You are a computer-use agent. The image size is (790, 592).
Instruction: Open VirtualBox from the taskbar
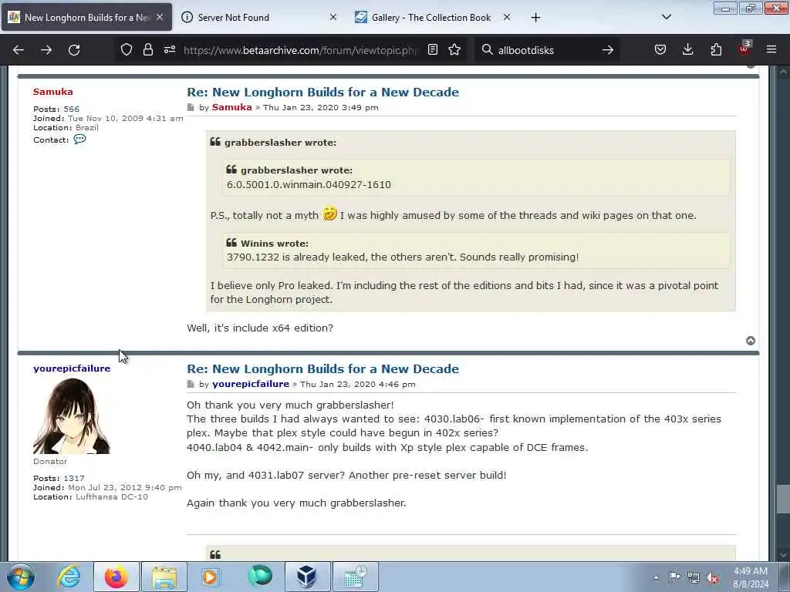[307, 577]
